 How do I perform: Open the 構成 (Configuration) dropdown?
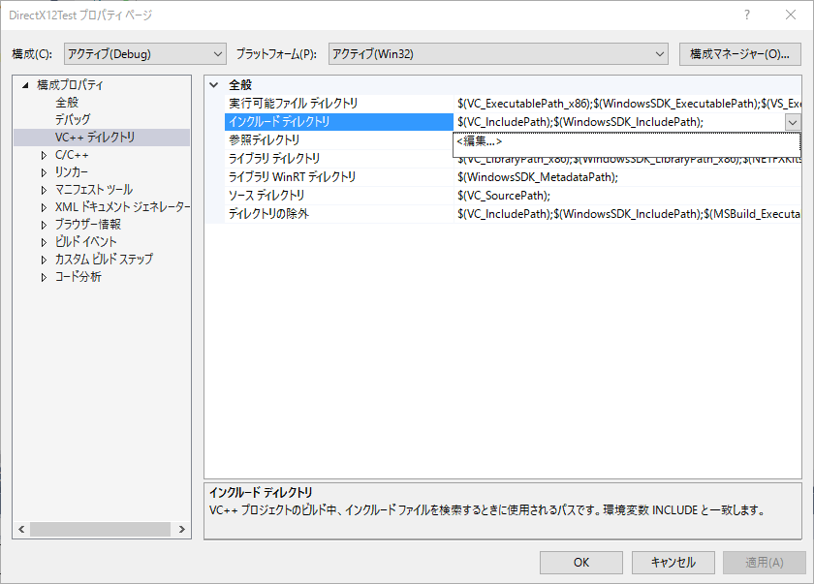point(144,54)
